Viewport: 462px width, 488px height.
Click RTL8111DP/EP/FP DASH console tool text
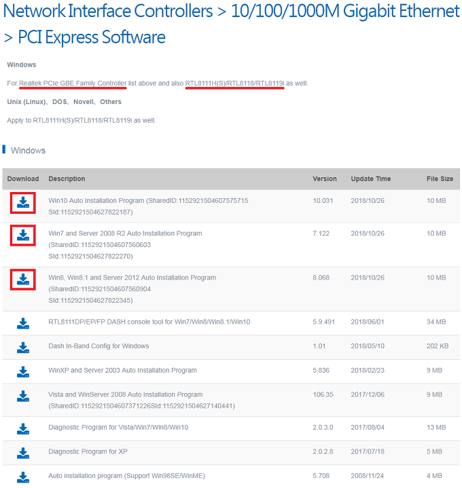[149, 322]
